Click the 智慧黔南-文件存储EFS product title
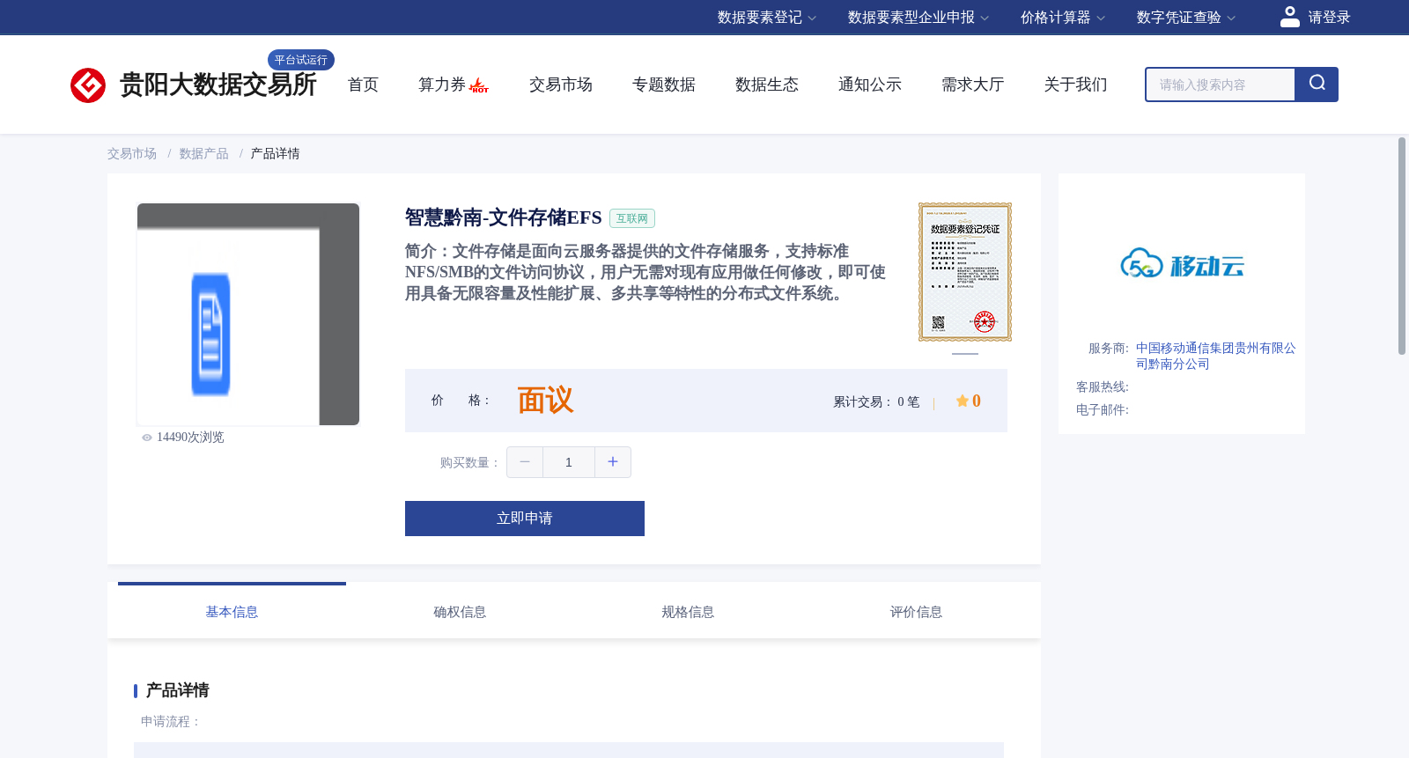The width and height of the screenshot is (1409, 758). [x=503, y=217]
